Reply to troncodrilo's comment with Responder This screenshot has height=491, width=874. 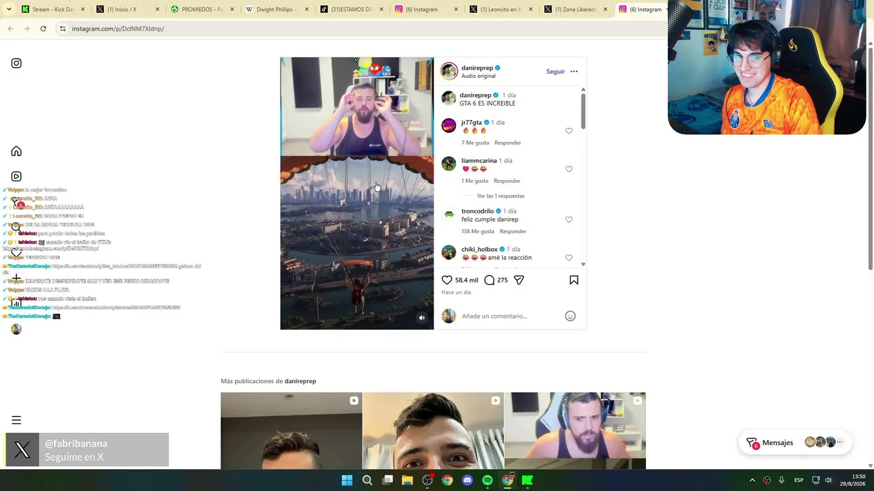(513, 231)
